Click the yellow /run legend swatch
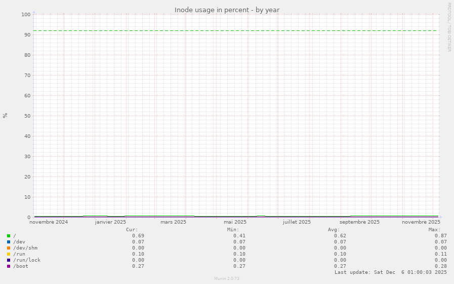The width and height of the screenshot is (454, 284). pos(9,254)
